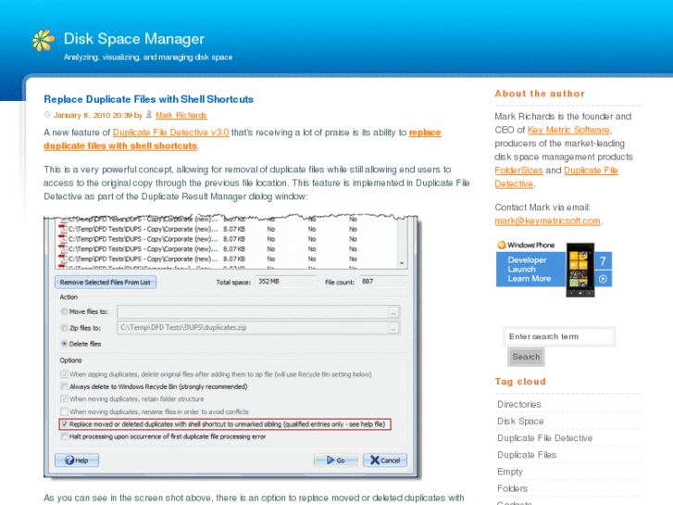
Task: Click the author person icon beside Mark Richards
Action: point(149,114)
